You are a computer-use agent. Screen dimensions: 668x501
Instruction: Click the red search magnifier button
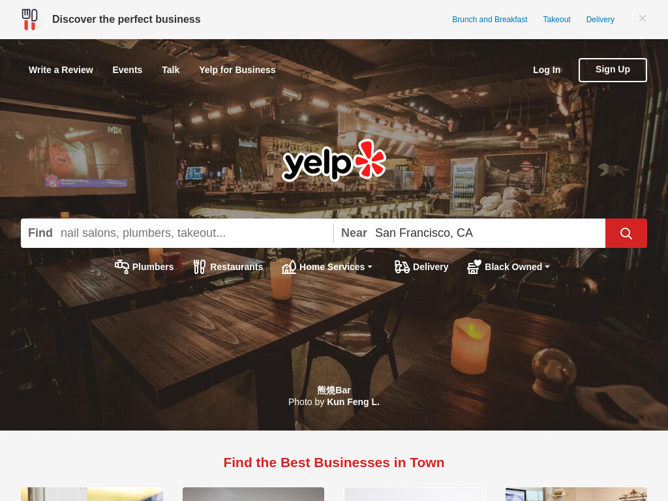point(626,233)
